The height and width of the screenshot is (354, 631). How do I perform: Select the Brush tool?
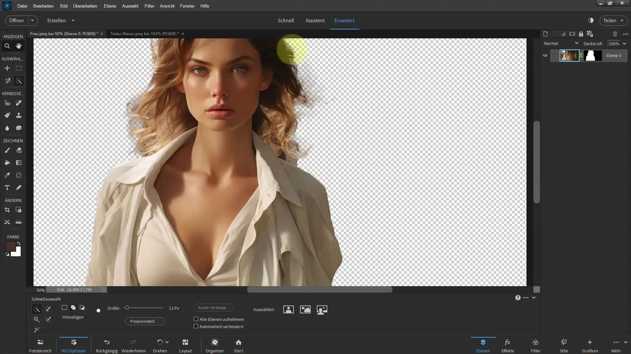point(7,150)
